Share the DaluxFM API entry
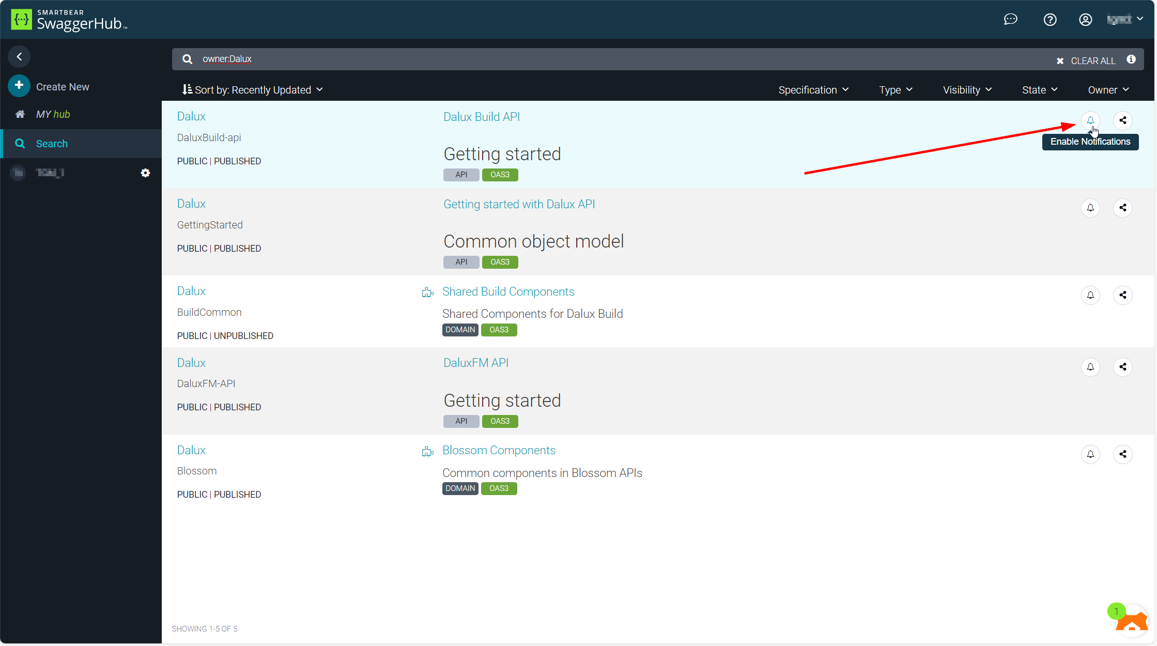The width and height of the screenshot is (1157, 646). click(1122, 367)
